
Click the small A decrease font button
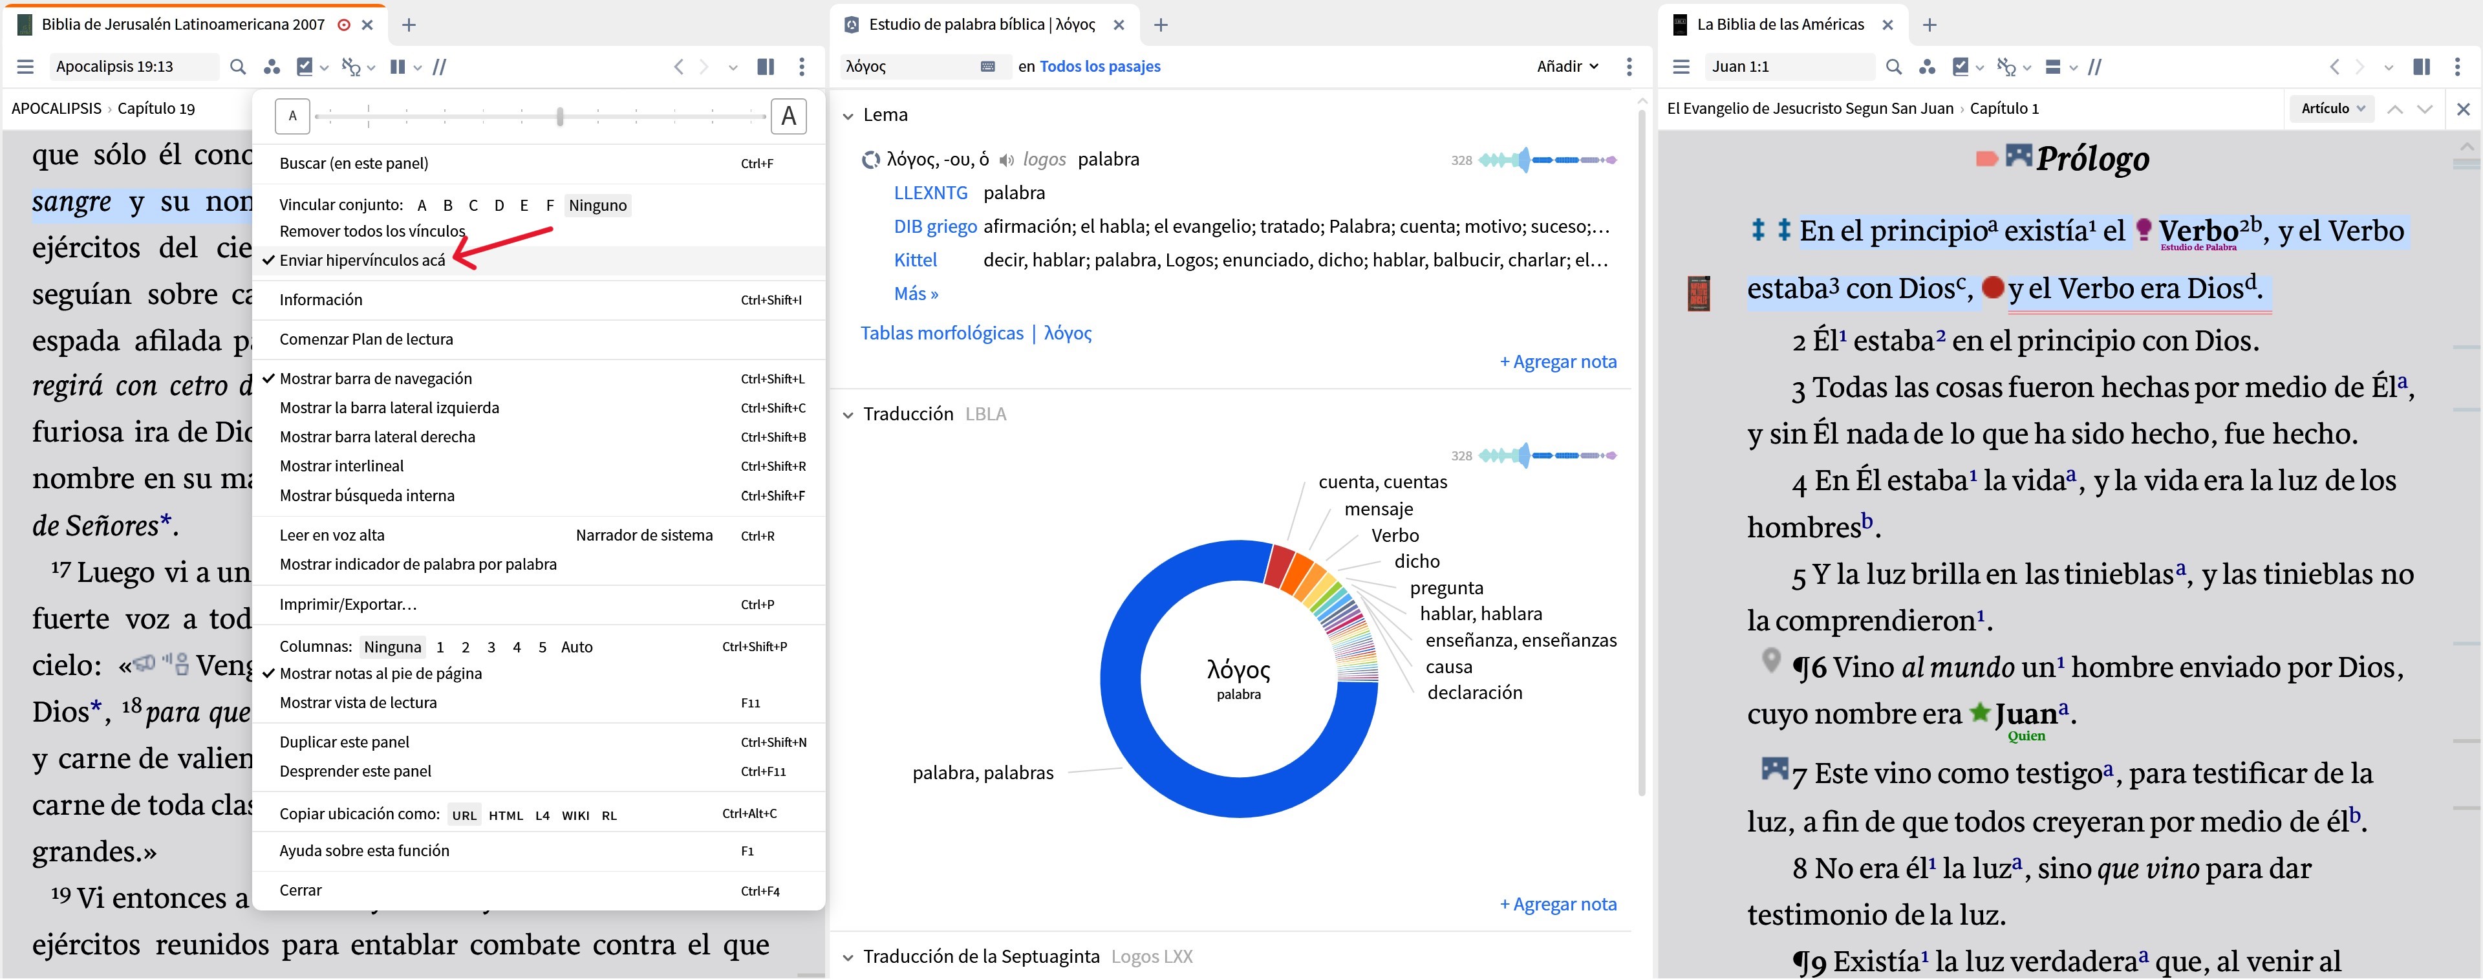pyautogui.click(x=292, y=116)
